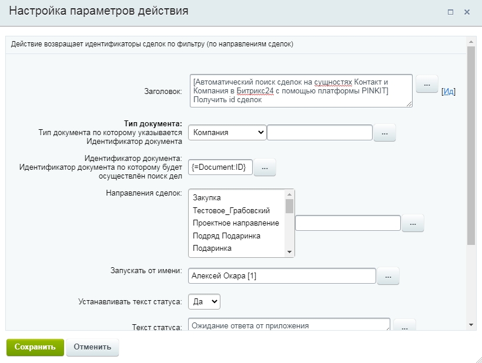Open user picker beside Алексей Окара field
Image resolution: width=482 pixels, height=363 pixels.
pos(388,276)
